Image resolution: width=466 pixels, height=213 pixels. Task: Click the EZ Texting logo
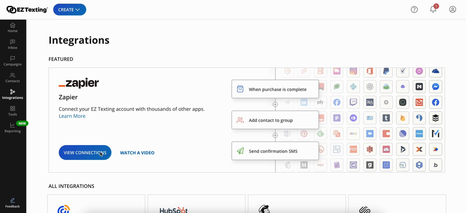(27, 9)
